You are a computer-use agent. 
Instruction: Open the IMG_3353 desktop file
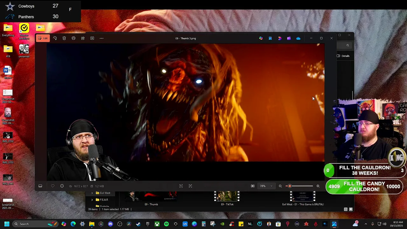click(8, 158)
